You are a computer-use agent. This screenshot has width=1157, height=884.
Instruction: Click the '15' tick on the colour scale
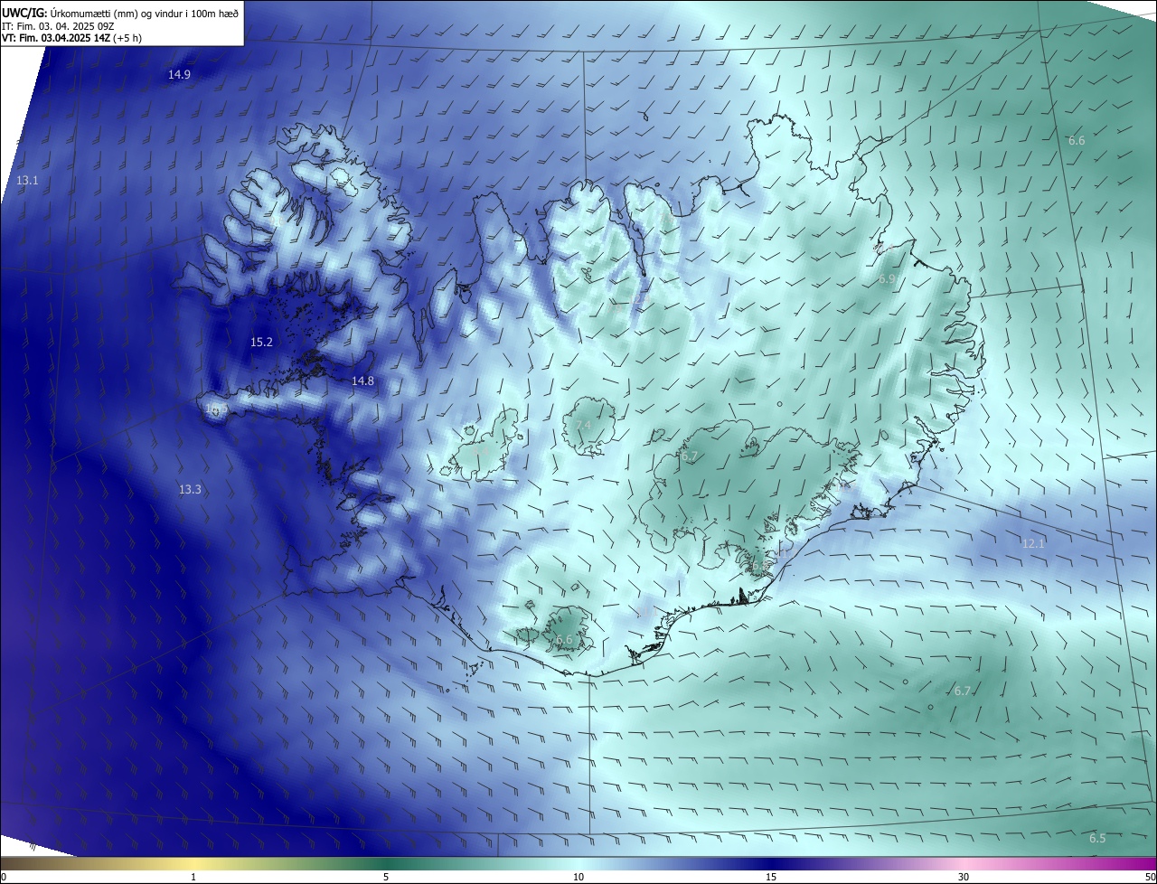click(x=771, y=877)
